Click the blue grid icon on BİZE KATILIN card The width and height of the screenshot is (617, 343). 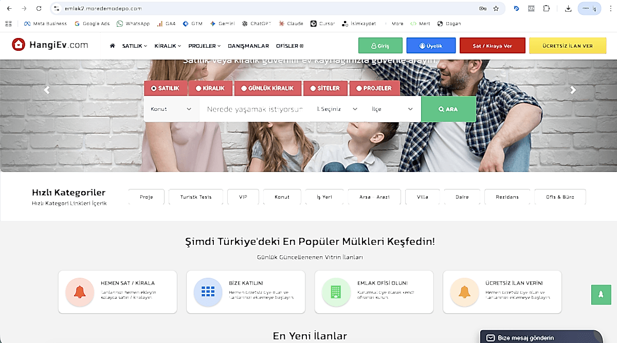(208, 291)
